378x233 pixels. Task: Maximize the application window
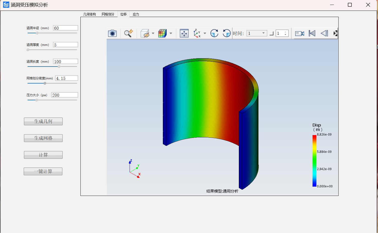click(350, 5)
